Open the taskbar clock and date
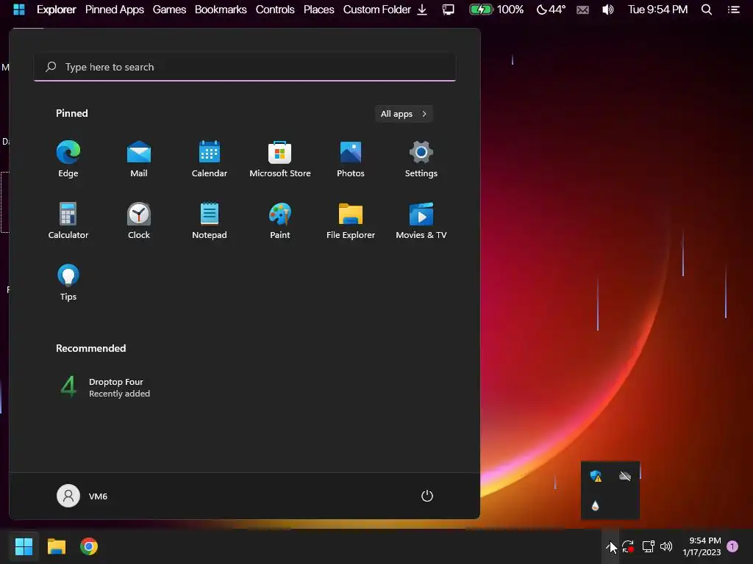Image resolution: width=753 pixels, height=564 pixels. 702,546
